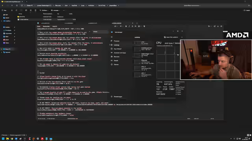Select Ethernet in Task Manager performance list
Viewport: 252px width, 141px height.
click(x=143, y=62)
